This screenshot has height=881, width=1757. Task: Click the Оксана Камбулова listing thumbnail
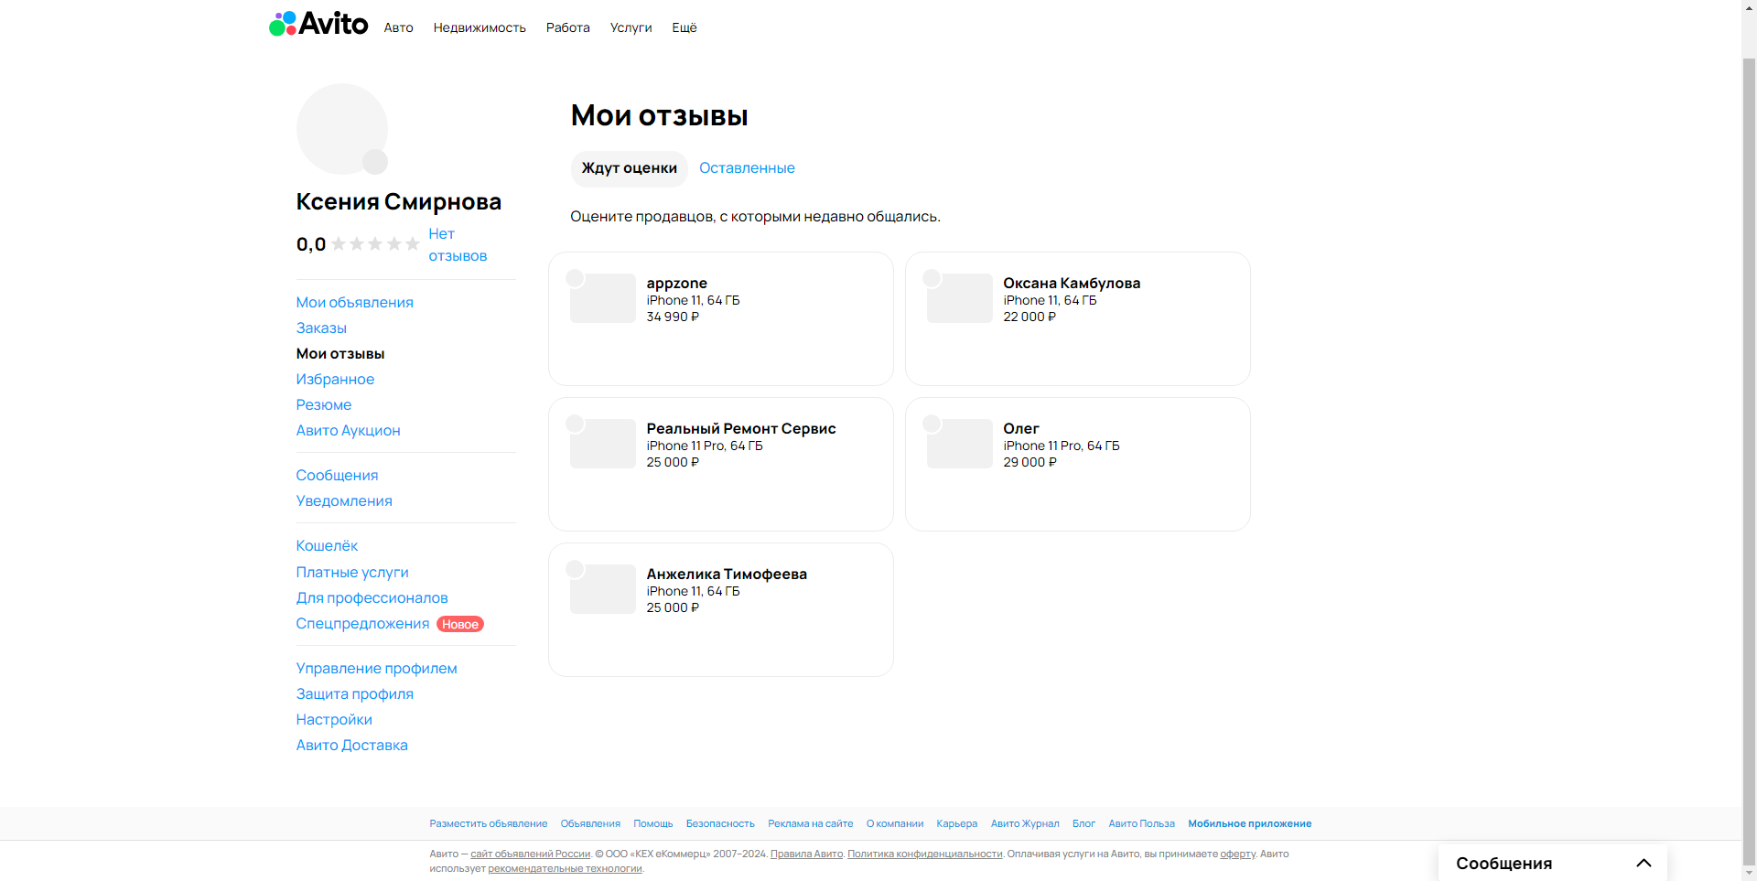(959, 298)
